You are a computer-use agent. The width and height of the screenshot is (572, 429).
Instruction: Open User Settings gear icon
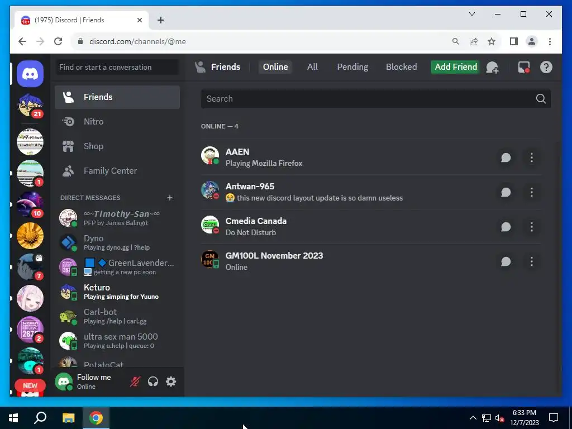[171, 382]
